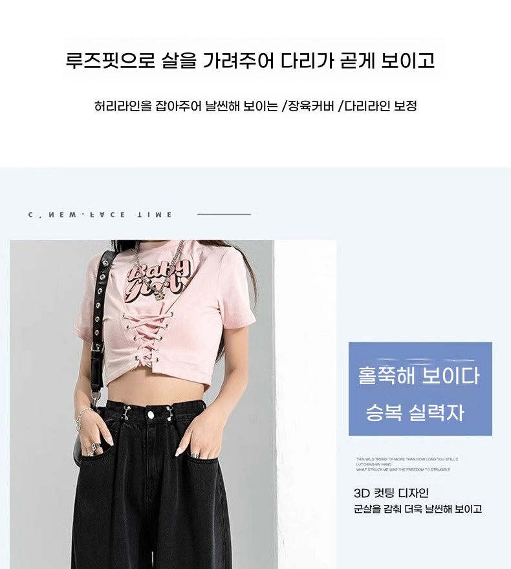The image size is (511, 569).
Task: Click the 3D 컷팅 디자인 heading
Action: click(391, 493)
